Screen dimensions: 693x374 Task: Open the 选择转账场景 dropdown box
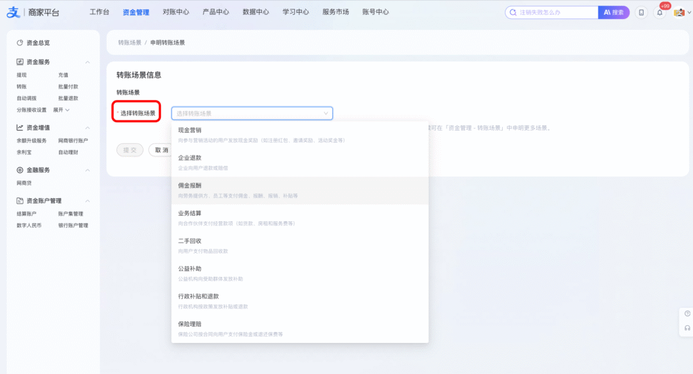252,114
